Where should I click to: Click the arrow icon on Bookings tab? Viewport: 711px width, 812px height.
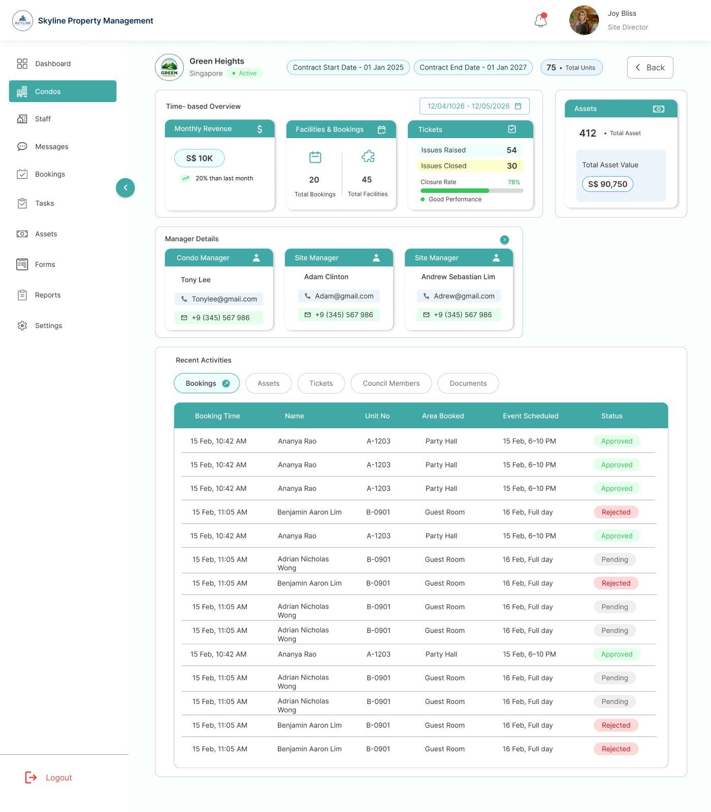(x=226, y=383)
